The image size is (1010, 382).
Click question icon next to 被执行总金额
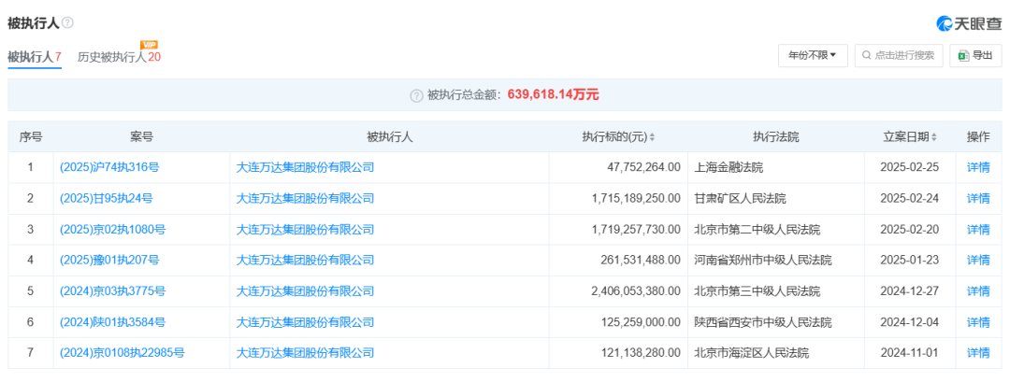(x=417, y=95)
